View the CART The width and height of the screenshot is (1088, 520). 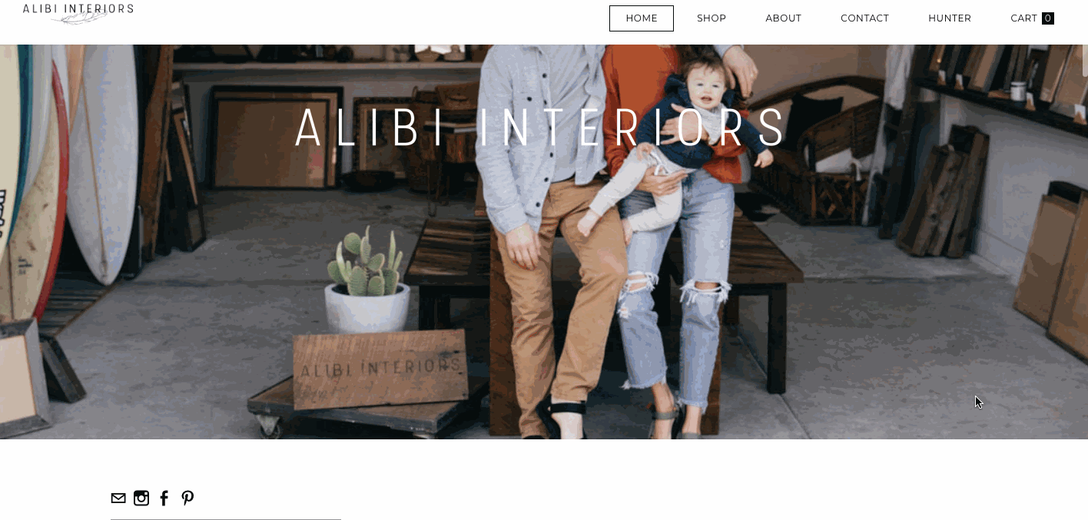click(1023, 18)
